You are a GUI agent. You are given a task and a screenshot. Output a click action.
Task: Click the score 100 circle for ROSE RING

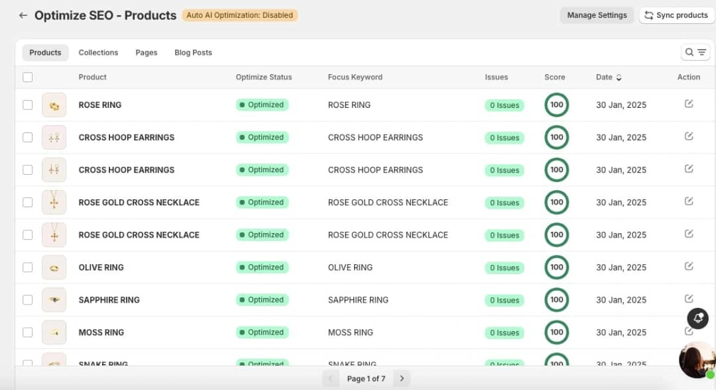(x=557, y=105)
